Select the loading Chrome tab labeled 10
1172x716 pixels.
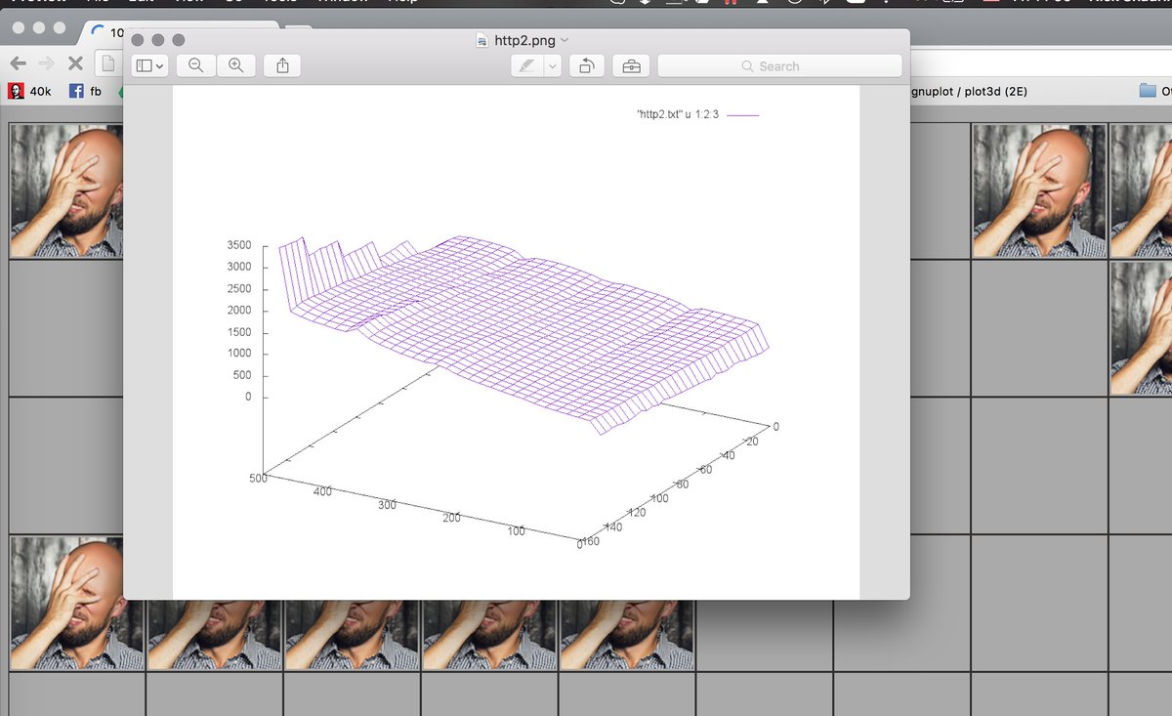tap(103, 32)
